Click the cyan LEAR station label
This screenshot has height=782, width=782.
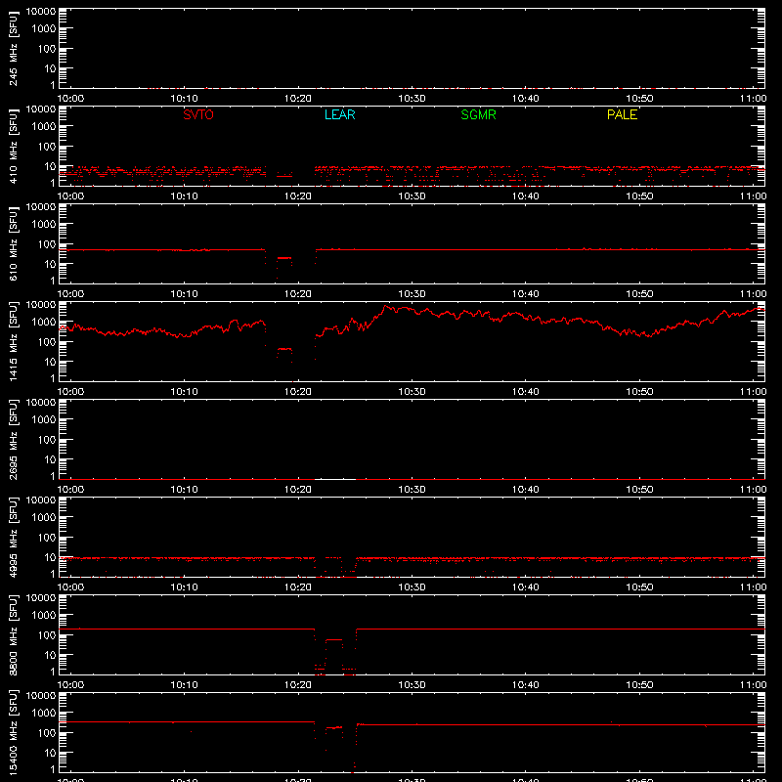pyautogui.click(x=339, y=114)
